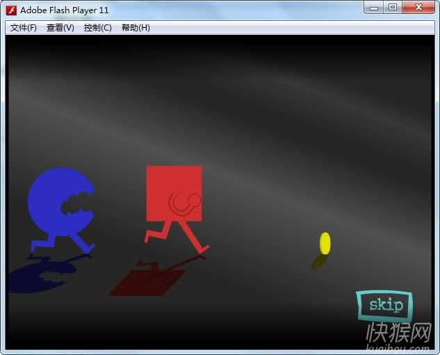Close the Adobe Flash Player window
This screenshot has height=355, width=440.
coord(419,8)
